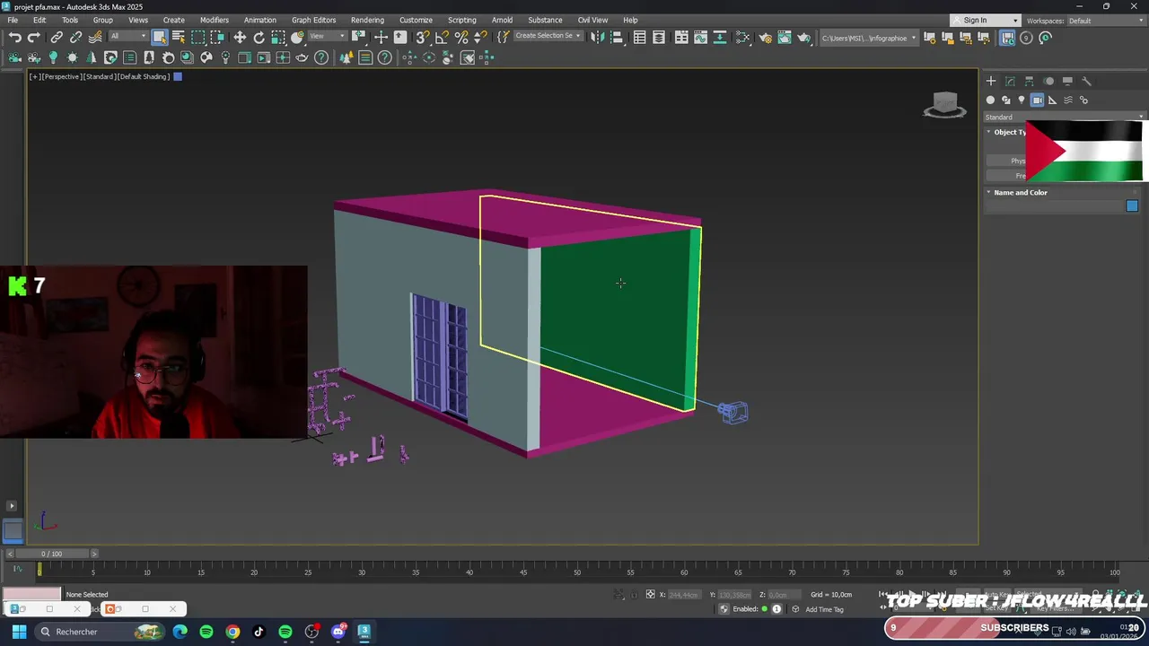Toggle Percent Snap on the toolbar
Image resolution: width=1149 pixels, height=646 pixels.
click(x=461, y=38)
